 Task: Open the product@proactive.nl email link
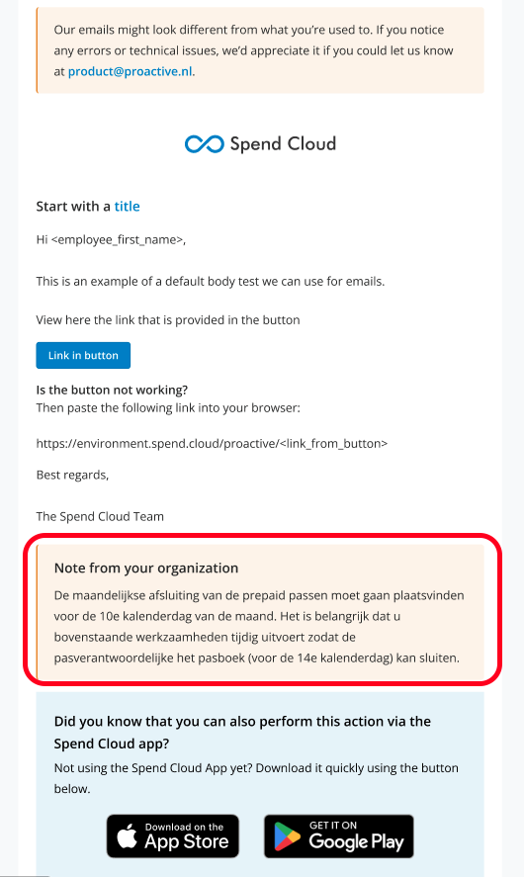pyautogui.click(x=131, y=71)
